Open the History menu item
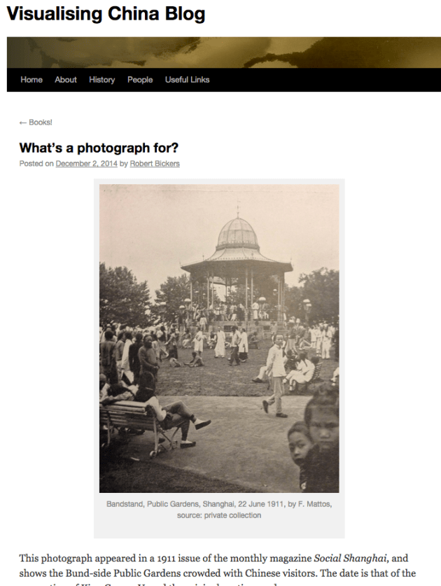Image resolution: width=441 pixels, height=586 pixels. tap(101, 80)
